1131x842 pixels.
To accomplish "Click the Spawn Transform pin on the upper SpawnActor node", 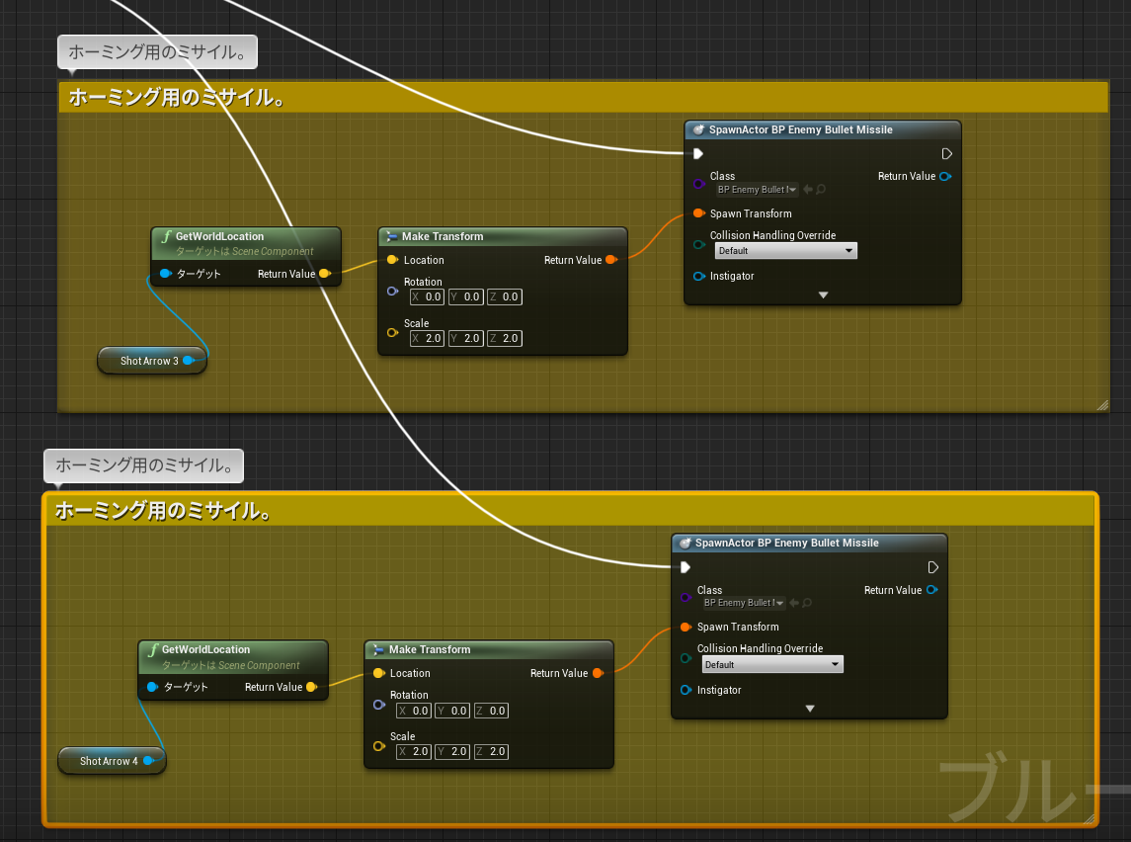I will [698, 212].
